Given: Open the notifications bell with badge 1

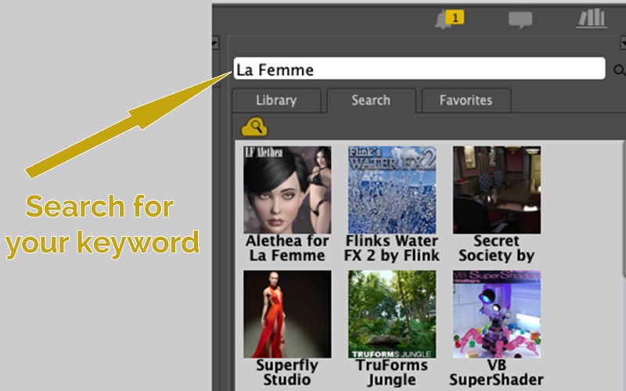Looking at the screenshot, I should coord(449,19).
